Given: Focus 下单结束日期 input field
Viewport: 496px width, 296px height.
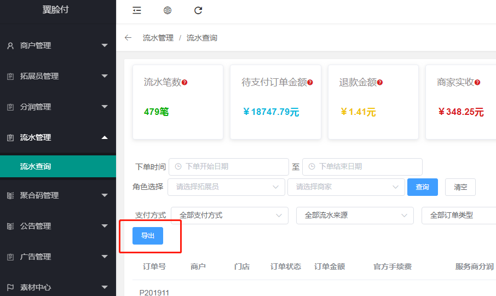Looking at the screenshot, I should click(362, 167).
